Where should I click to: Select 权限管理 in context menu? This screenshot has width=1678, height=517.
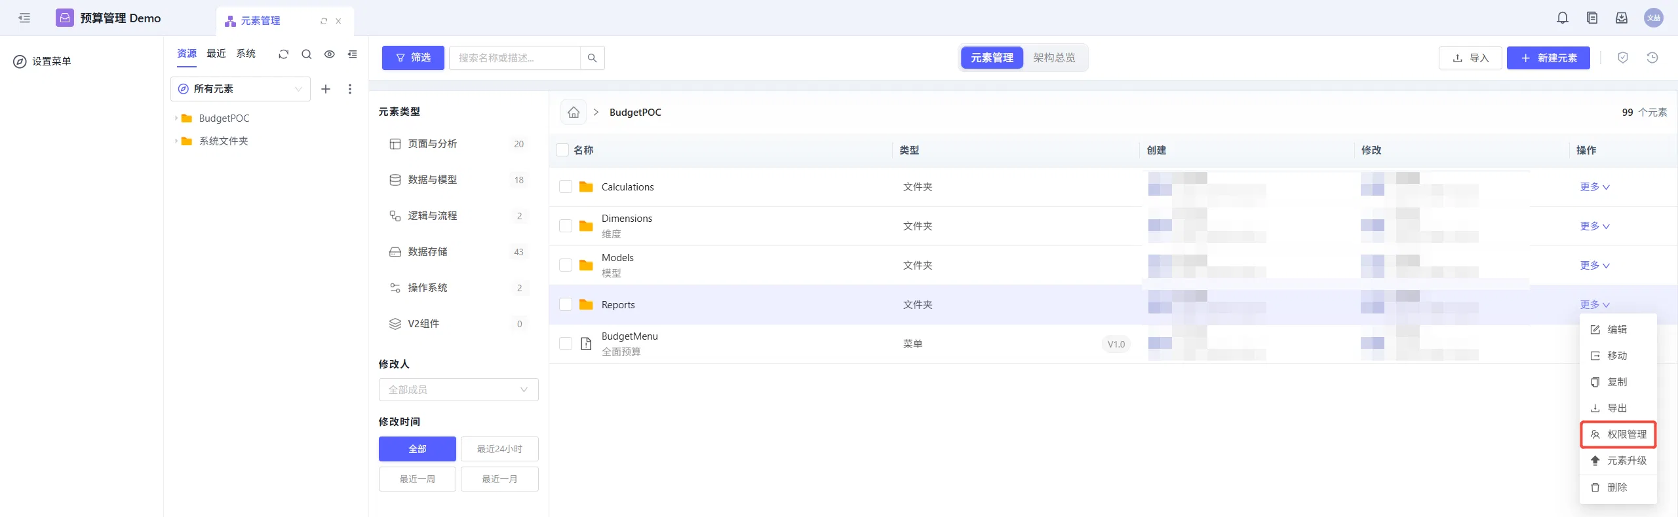[x=1618, y=434]
